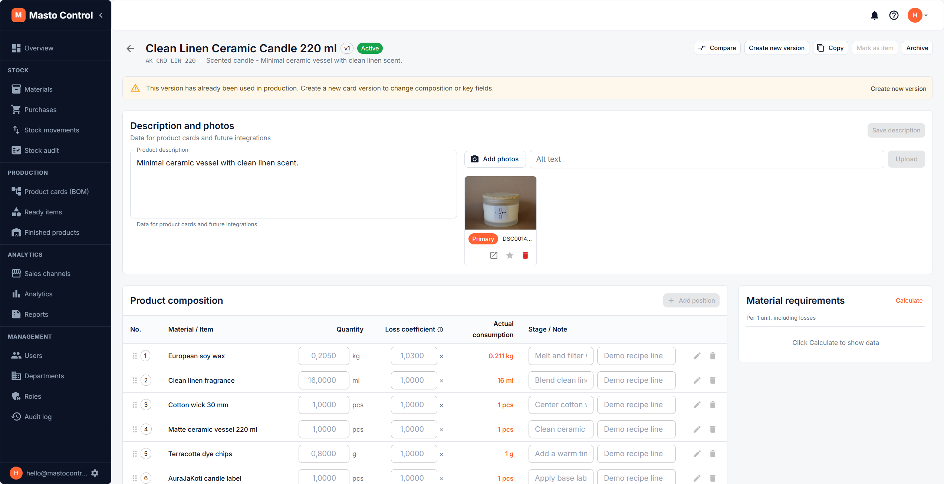
Task: Click Calculate in Material requirements
Action: [x=909, y=300]
